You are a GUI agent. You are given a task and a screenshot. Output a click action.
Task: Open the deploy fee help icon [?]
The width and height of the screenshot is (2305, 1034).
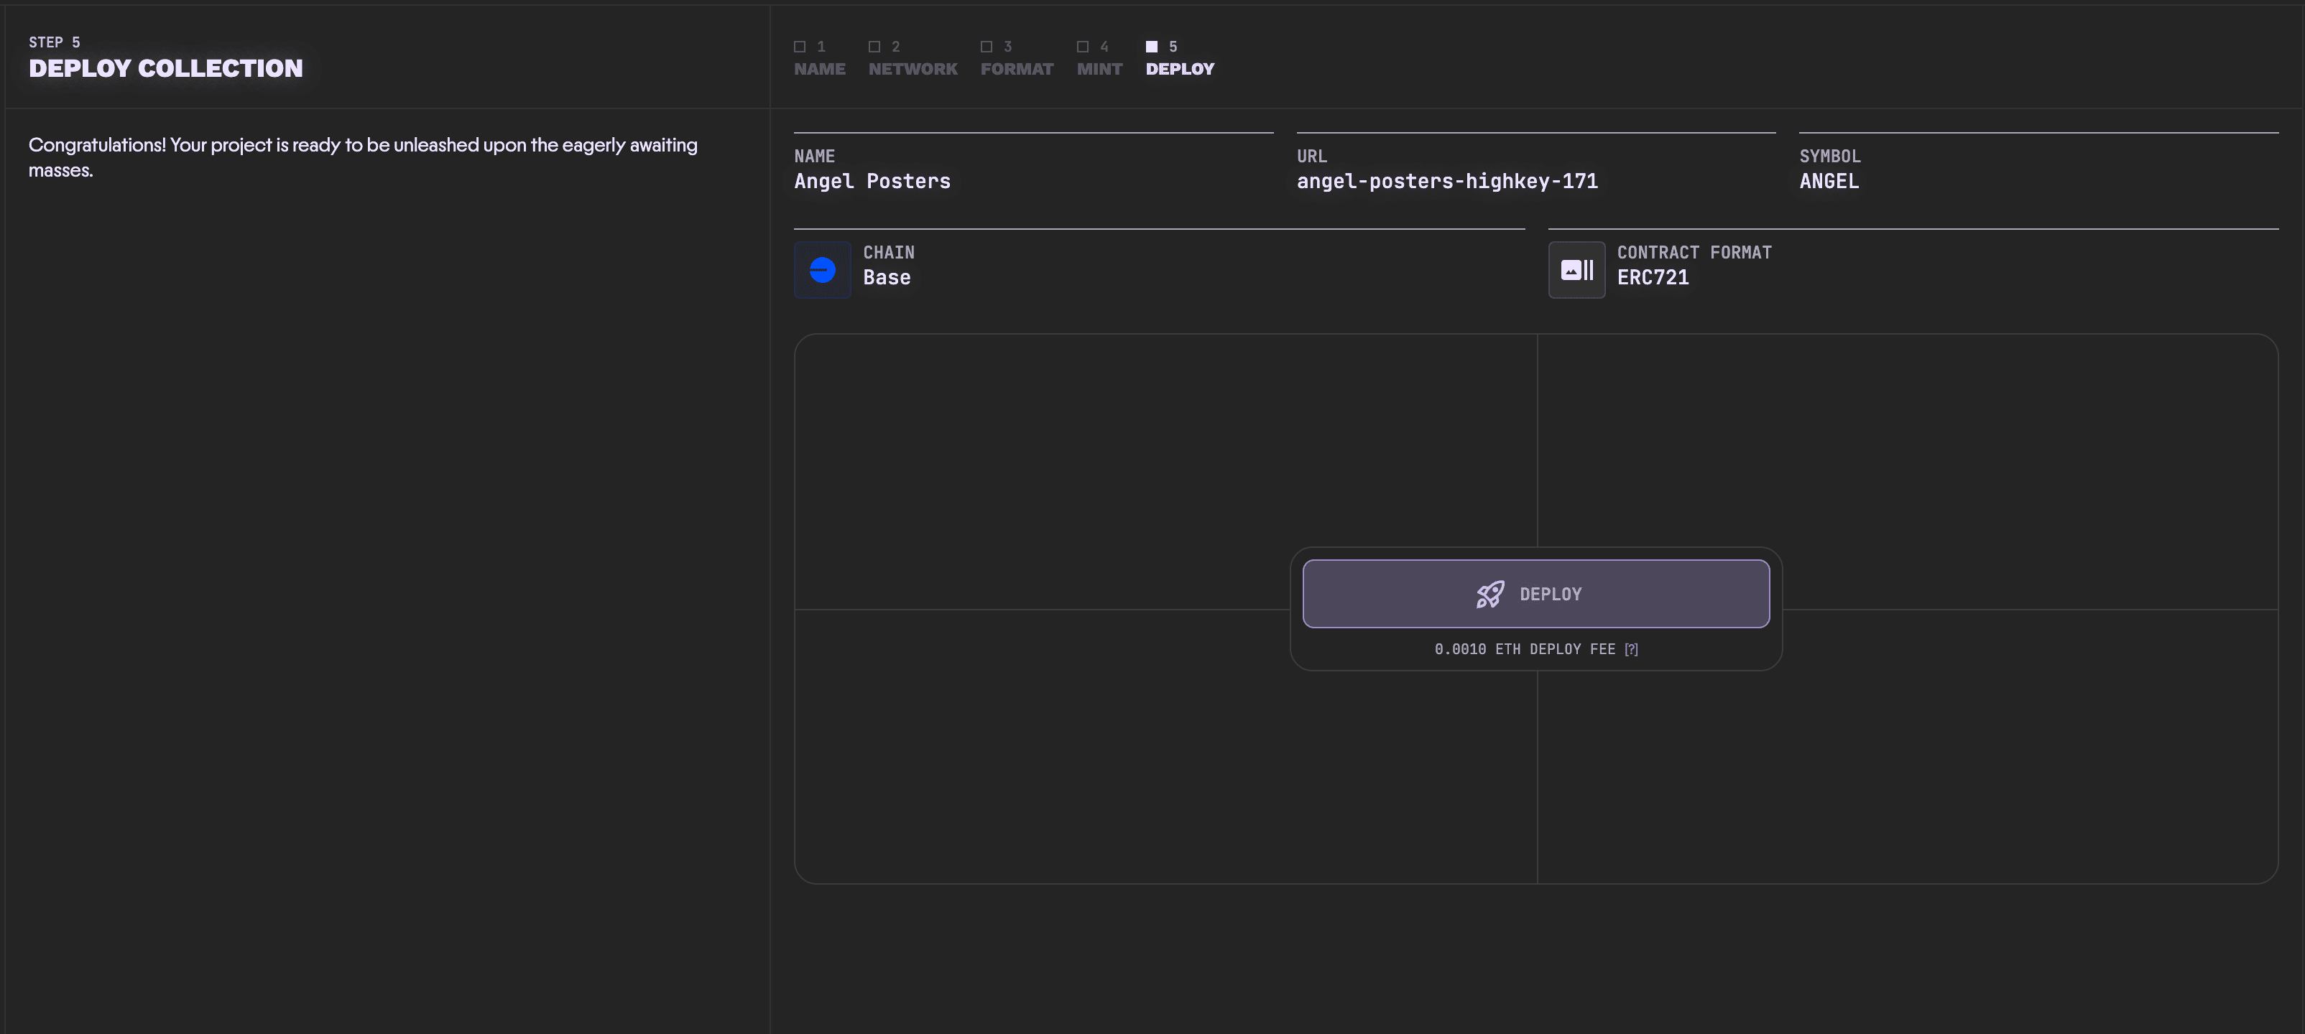click(1632, 649)
